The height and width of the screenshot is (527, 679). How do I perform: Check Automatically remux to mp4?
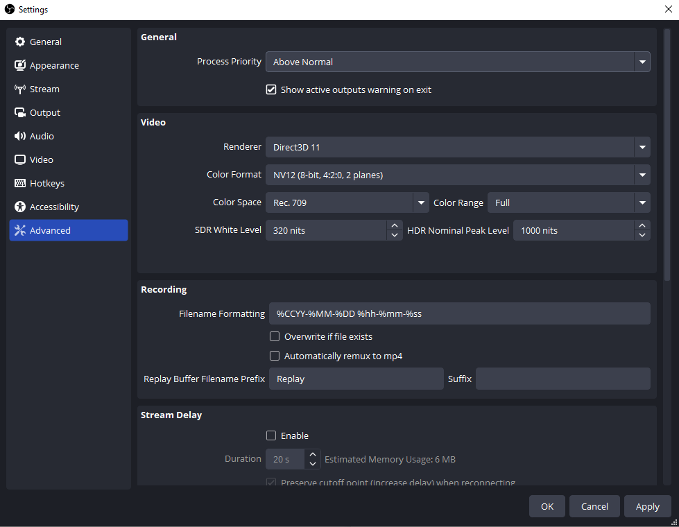[275, 356]
